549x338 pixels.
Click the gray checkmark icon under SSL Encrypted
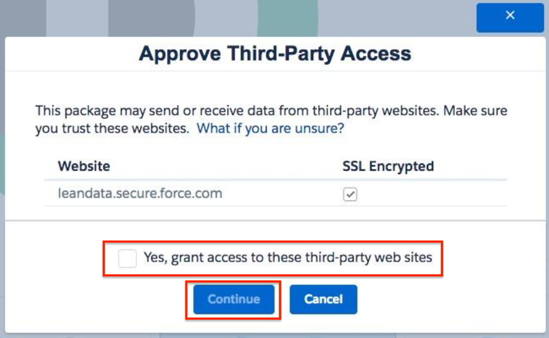tap(350, 194)
